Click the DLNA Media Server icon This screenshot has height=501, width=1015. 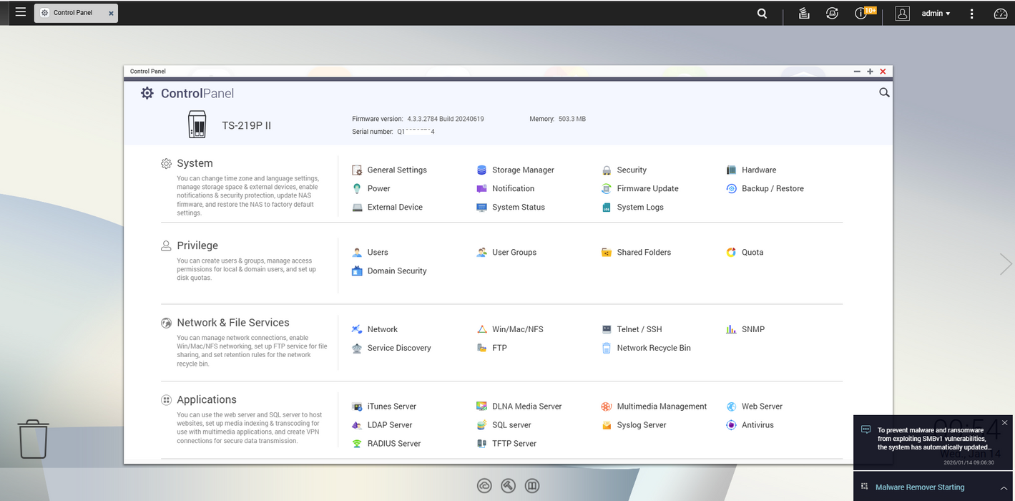[481, 407]
